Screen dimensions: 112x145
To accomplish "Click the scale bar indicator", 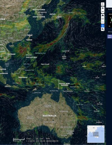I will click(19, 140).
